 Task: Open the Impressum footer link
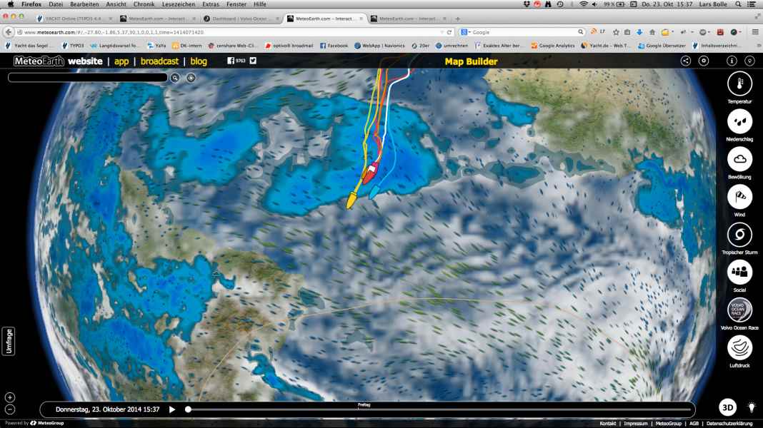(x=636, y=424)
